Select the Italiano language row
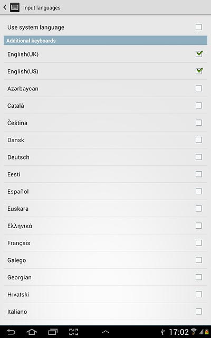Screen dimensions: 211x338 (105, 312)
